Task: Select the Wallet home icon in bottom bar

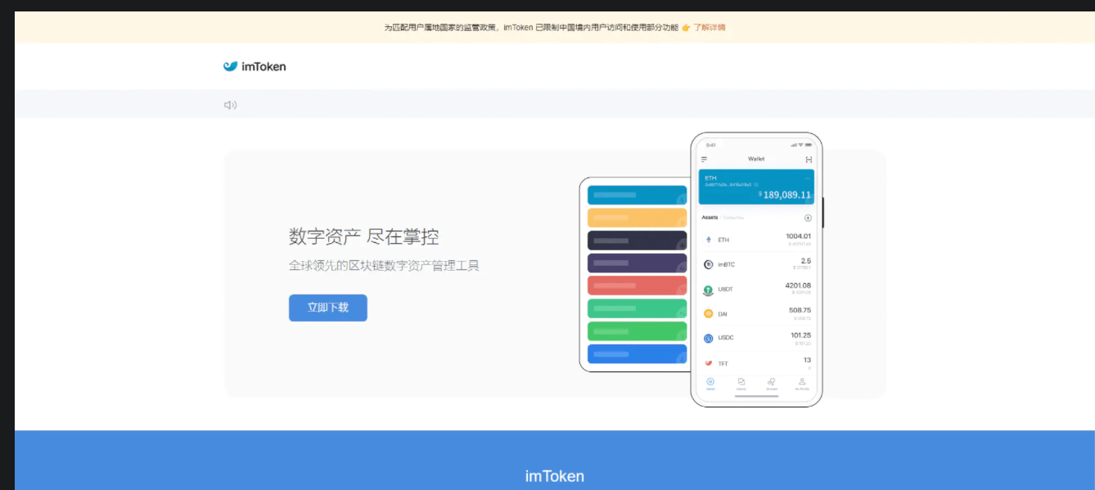Action: click(x=710, y=382)
